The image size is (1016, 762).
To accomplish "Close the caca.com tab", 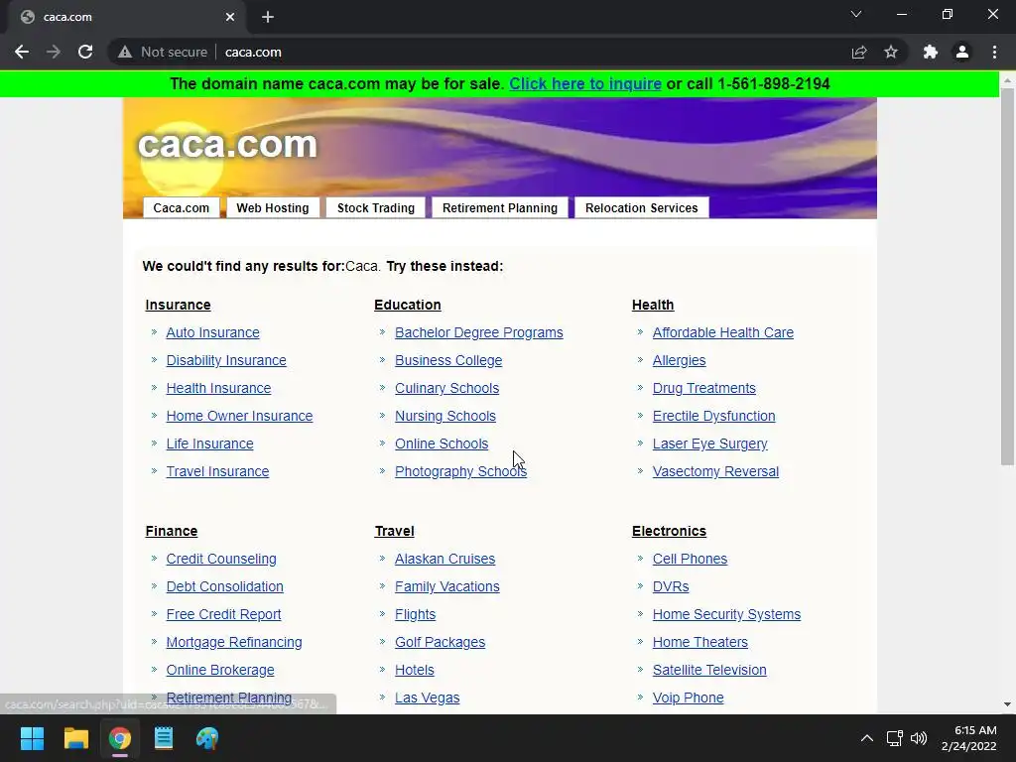I will pyautogui.click(x=230, y=17).
